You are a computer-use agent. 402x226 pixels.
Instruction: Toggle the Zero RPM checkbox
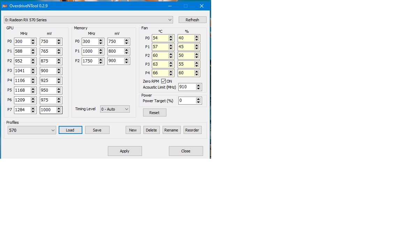tap(163, 81)
